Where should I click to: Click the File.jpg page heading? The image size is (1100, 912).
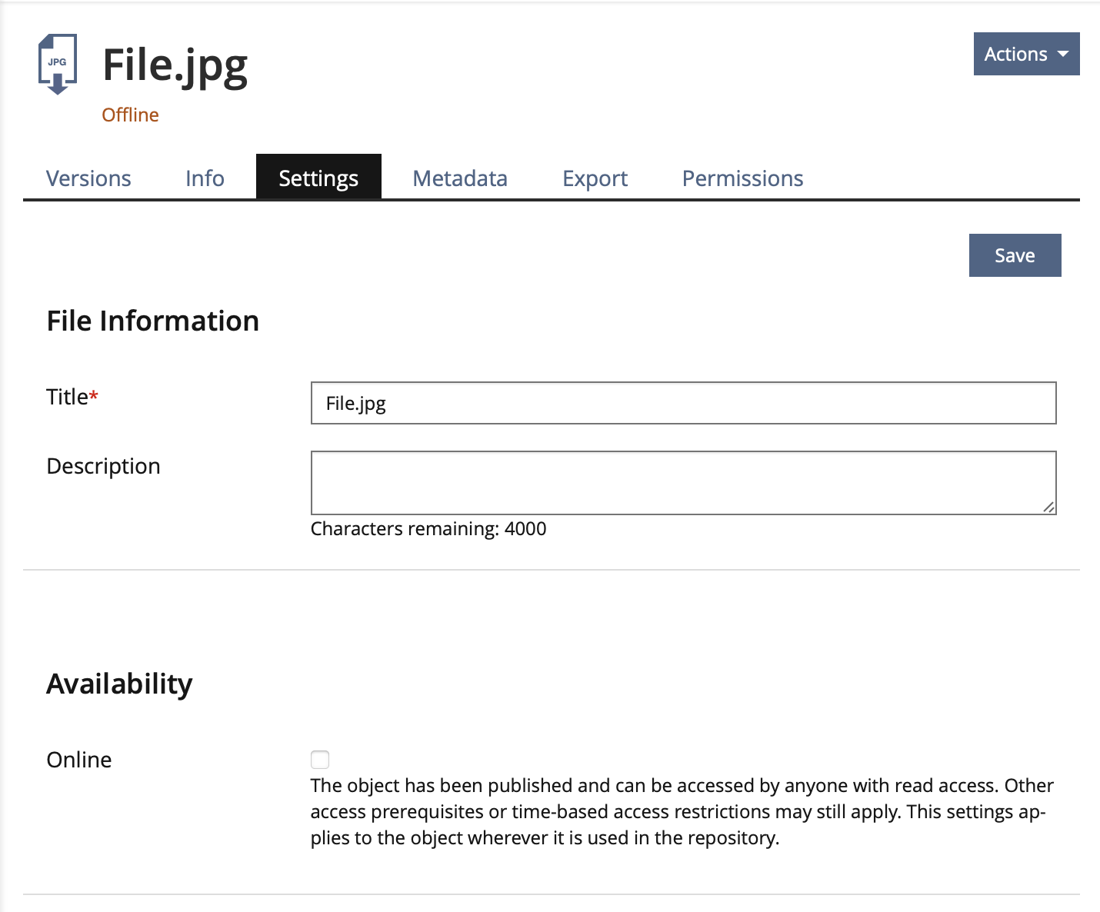click(175, 65)
